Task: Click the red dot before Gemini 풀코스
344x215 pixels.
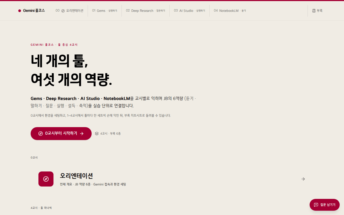Action: pos(20,11)
